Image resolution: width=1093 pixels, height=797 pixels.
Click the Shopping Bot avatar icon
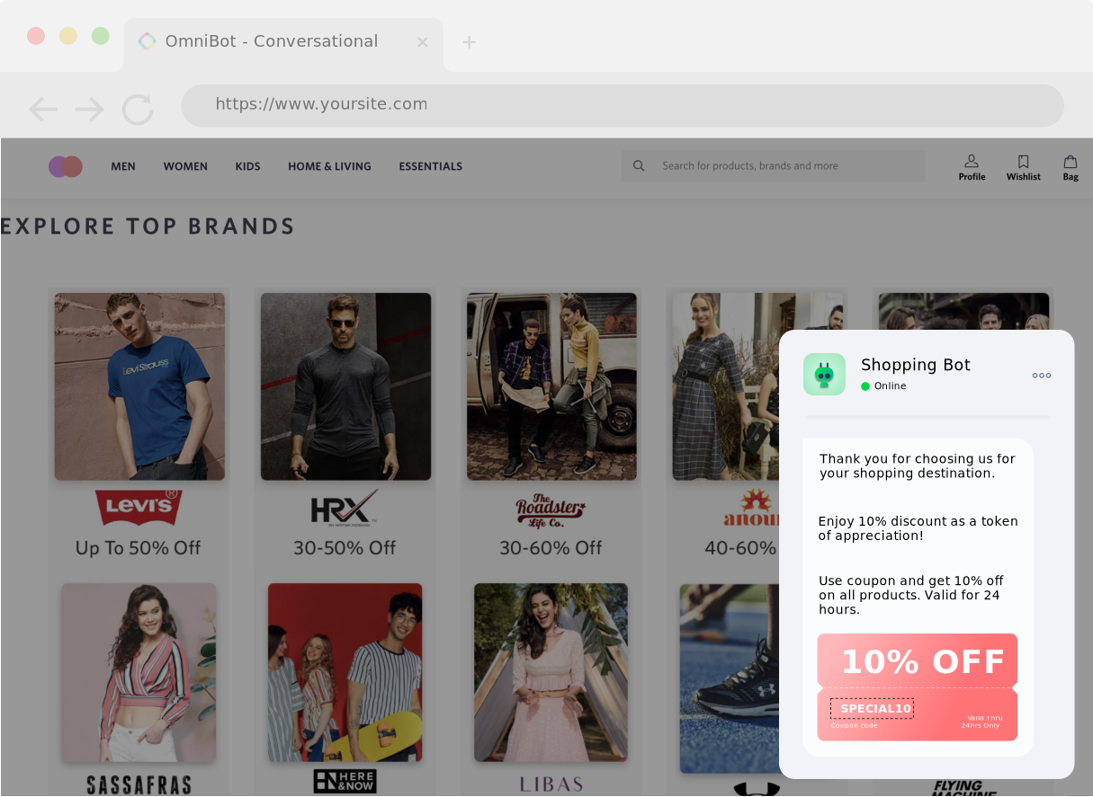tap(824, 375)
